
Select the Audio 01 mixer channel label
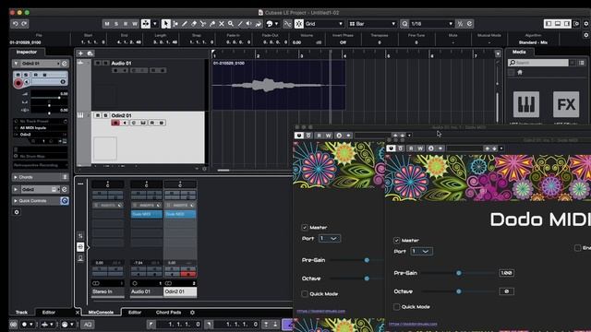[146, 291]
